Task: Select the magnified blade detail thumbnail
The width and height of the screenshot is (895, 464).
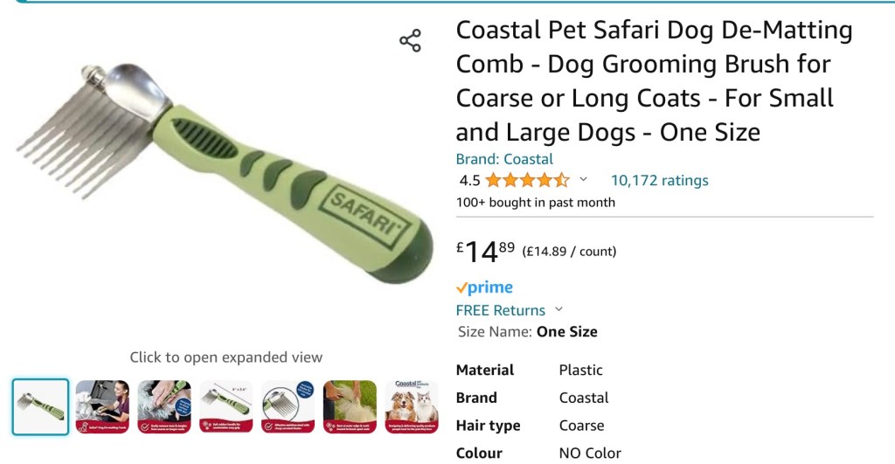Action: pyautogui.click(x=288, y=407)
